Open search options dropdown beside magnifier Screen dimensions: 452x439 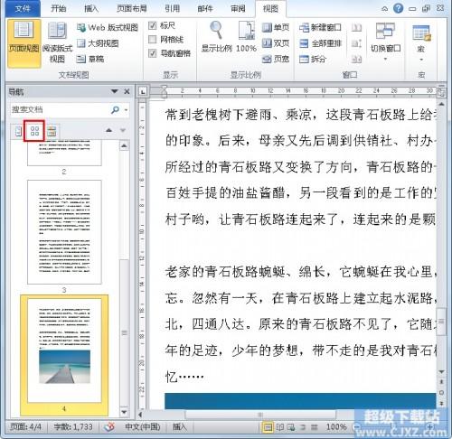126,110
